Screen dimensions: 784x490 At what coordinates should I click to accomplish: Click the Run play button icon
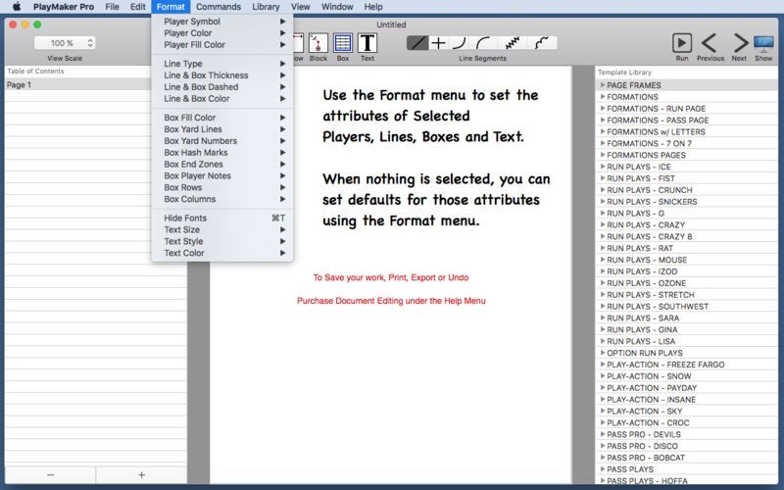click(x=682, y=42)
